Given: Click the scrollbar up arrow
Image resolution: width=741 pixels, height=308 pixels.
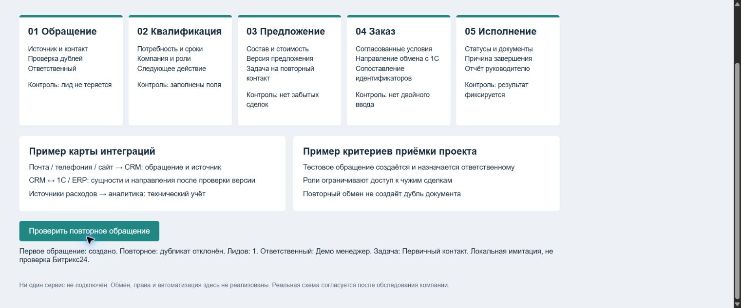Looking at the screenshot, I should [x=737, y=4].
